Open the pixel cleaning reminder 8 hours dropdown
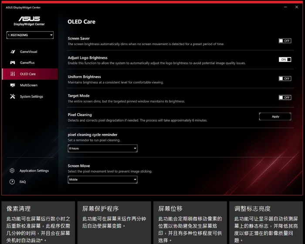305x244 pixels. point(102,148)
